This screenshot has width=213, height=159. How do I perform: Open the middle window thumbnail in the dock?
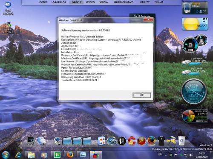pyautogui.click(x=77, y=141)
